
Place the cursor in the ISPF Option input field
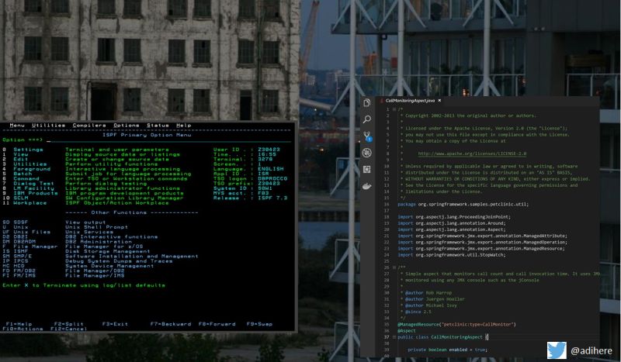[168, 140]
